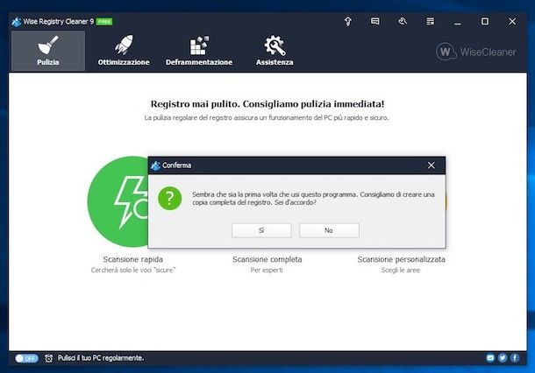Click 'Per esperti' text
535x373 pixels.
point(267,271)
